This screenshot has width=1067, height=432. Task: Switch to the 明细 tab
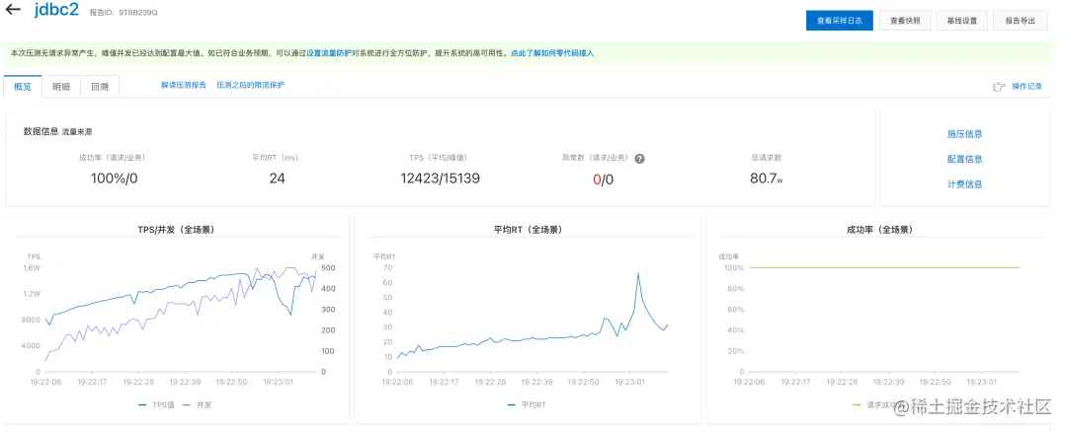(61, 86)
